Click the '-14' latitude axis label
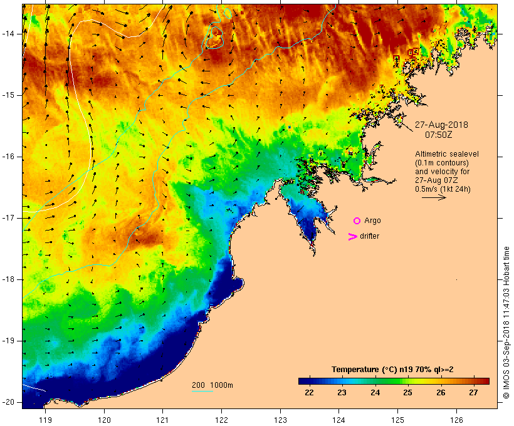This screenshot has height=426, width=514. (8, 34)
